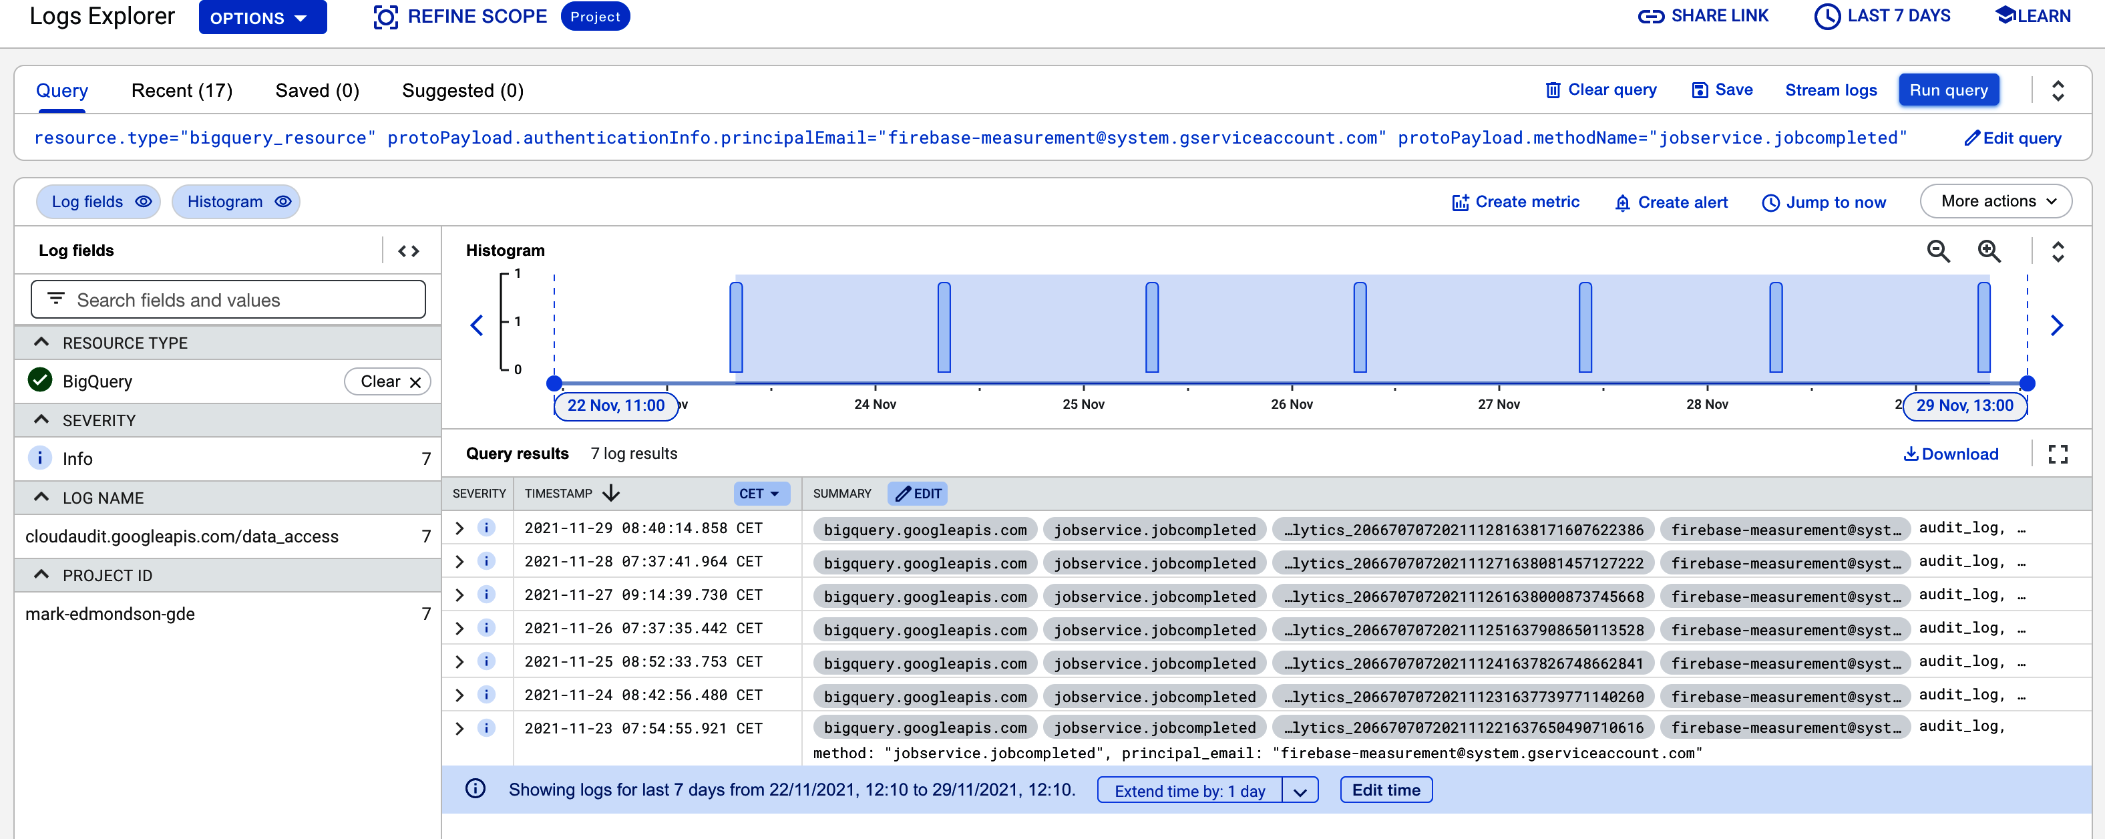
Task: Click Stream logs
Action: (1831, 90)
